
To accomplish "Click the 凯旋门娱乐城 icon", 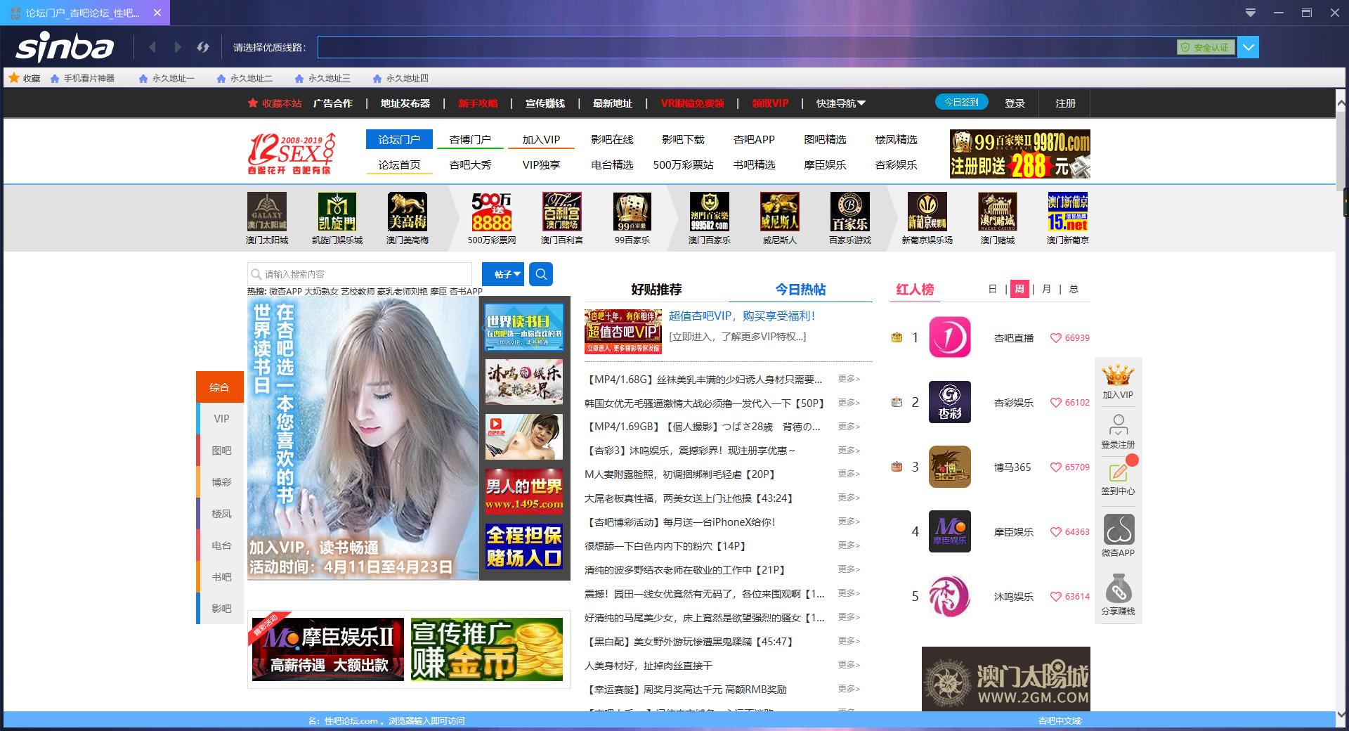I will (337, 212).
